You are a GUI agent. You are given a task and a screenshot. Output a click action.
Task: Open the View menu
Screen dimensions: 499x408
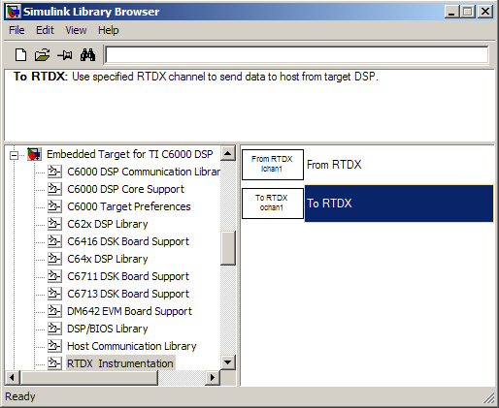click(76, 30)
